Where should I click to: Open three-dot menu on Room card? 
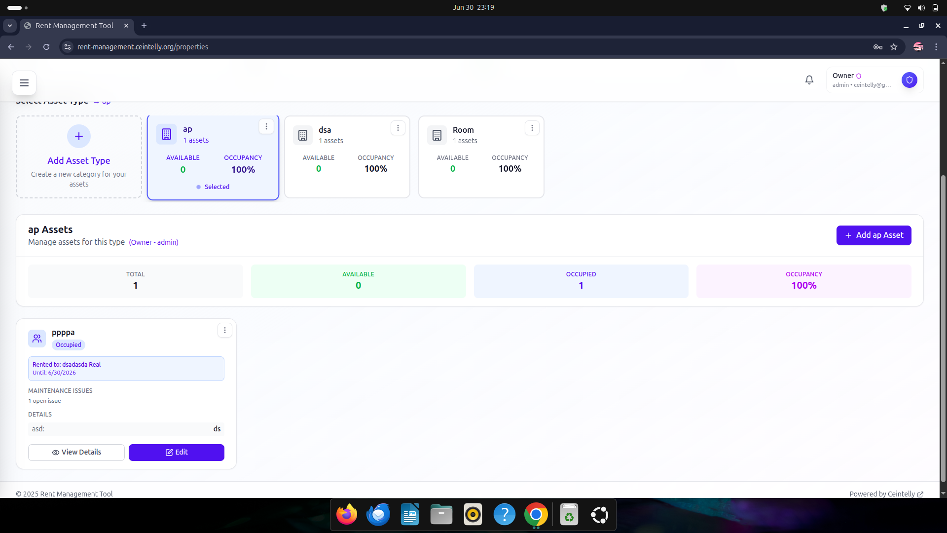(x=532, y=128)
